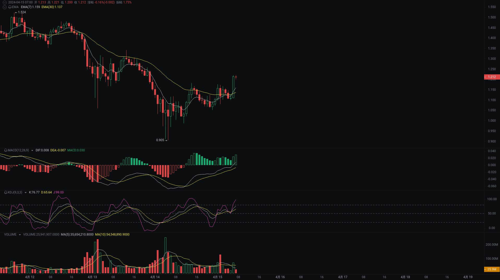
Task: Click the orange 25.9M volume marker on axis
Action: coord(491,270)
